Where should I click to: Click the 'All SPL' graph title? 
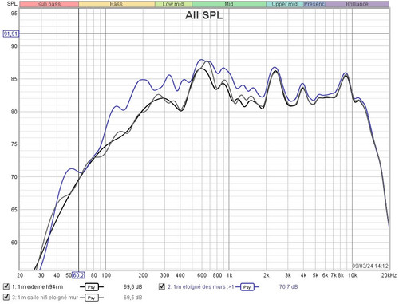coord(204,15)
